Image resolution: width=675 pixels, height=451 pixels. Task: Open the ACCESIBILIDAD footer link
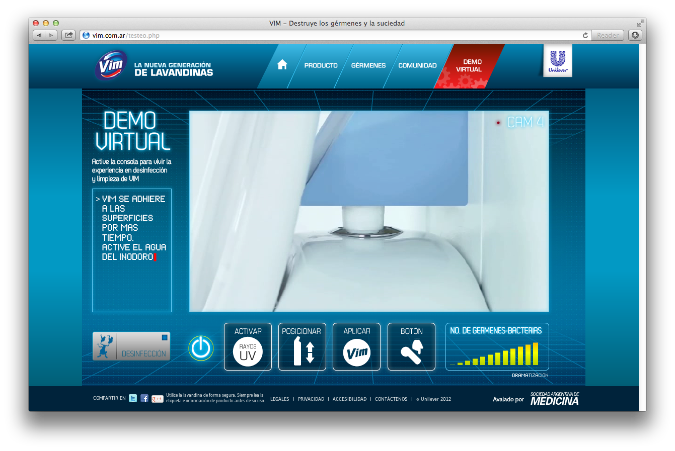tap(349, 399)
